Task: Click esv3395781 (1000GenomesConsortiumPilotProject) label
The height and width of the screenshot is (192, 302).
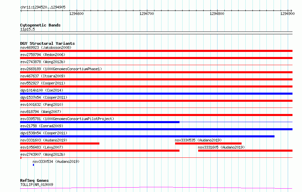Action: 67,119
